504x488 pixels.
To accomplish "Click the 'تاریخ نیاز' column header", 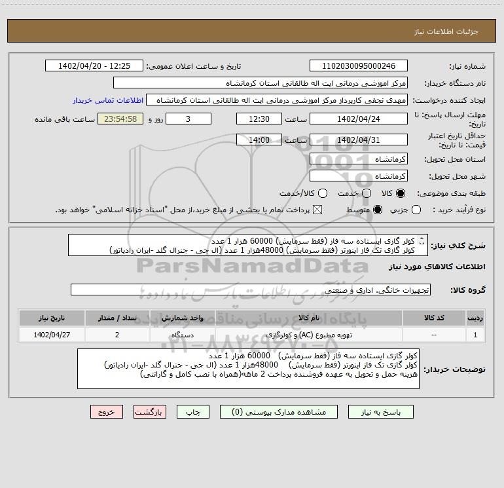I will (x=52, y=318).
